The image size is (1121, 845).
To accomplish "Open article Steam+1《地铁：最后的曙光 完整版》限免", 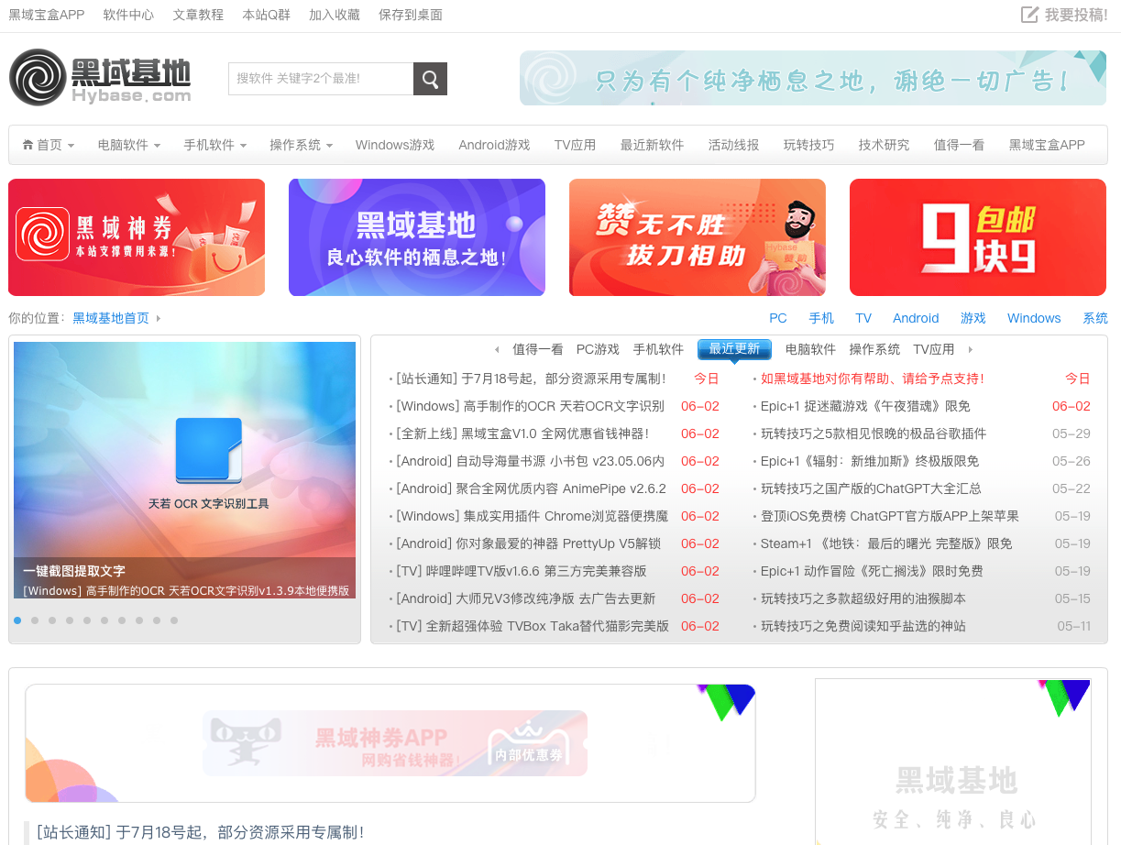I will pyautogui.click(x=886, y=543).
